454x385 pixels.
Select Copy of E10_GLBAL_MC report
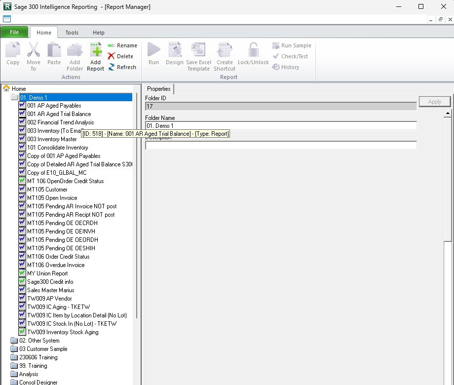click(57, 173)
